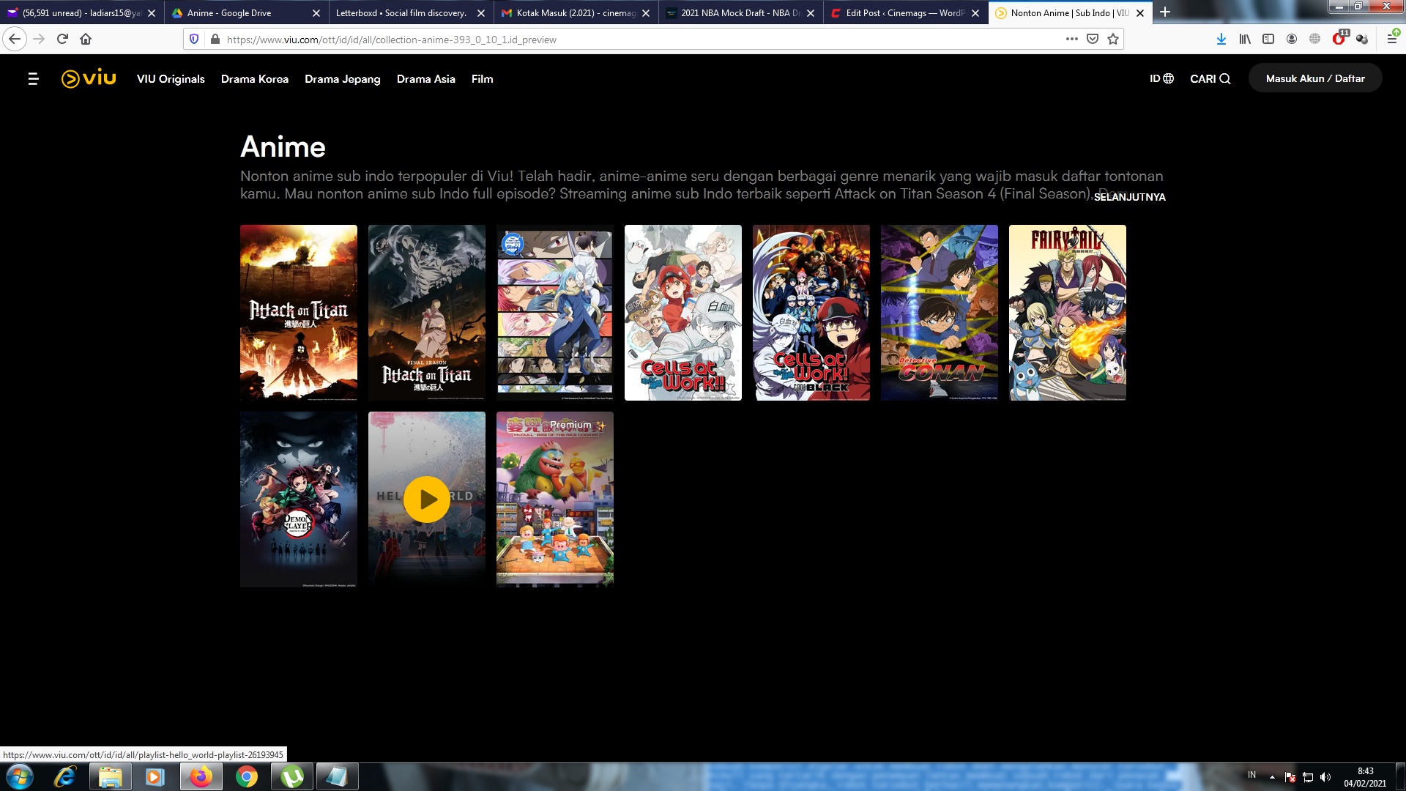This screenshot has width=1406, height=791.
Task: Open uTorrent from the taskbar
Action: click(x=292, y=776)
